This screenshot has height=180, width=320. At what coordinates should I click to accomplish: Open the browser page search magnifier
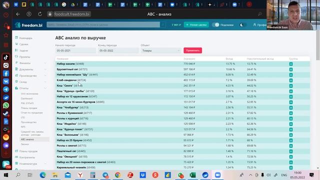[x=260, y=14]
